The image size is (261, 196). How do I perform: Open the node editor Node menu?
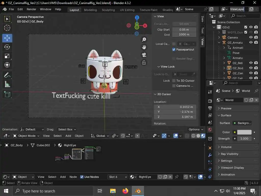73,177
